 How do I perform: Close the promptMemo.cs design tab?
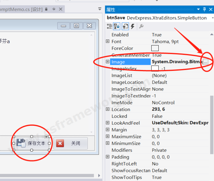60,10
